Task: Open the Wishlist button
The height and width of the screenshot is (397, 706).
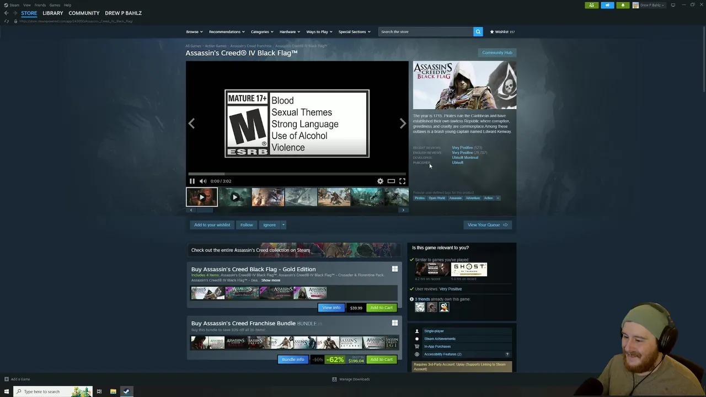Action: 502,31
